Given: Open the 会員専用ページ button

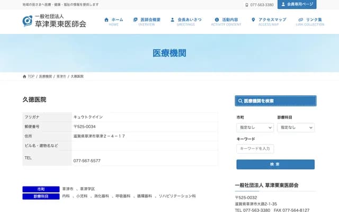Looking at the screenshot, I should click(x=297, y=5).
